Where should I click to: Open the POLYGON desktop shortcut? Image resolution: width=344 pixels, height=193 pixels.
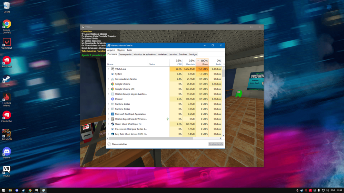click(7, 133)
